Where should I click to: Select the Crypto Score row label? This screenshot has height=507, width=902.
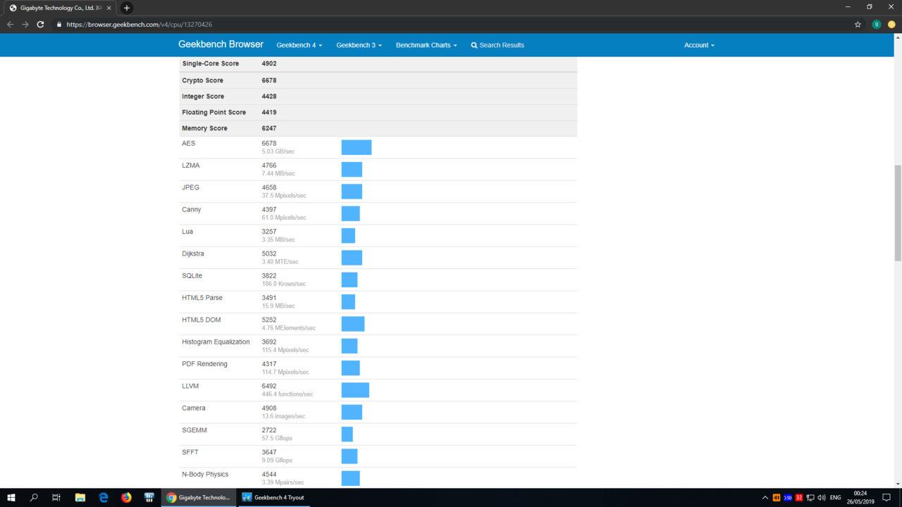(203, 80)
